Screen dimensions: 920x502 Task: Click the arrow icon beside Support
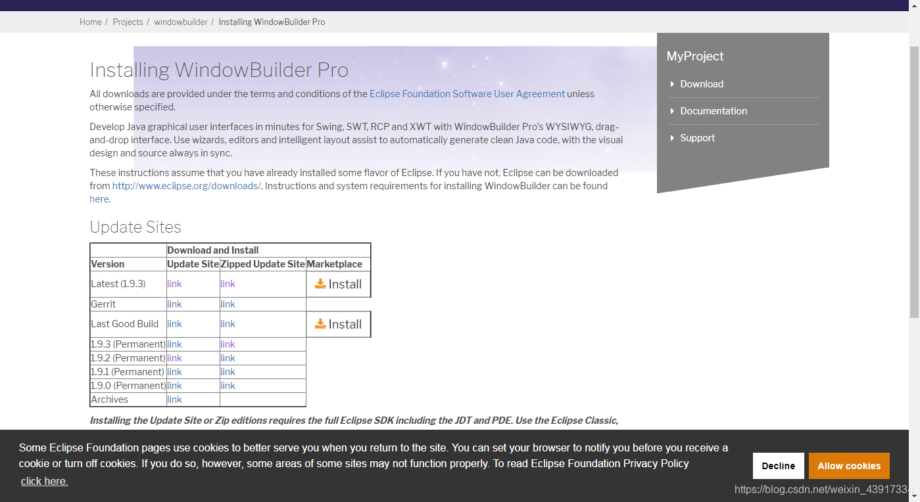point(672,138)
